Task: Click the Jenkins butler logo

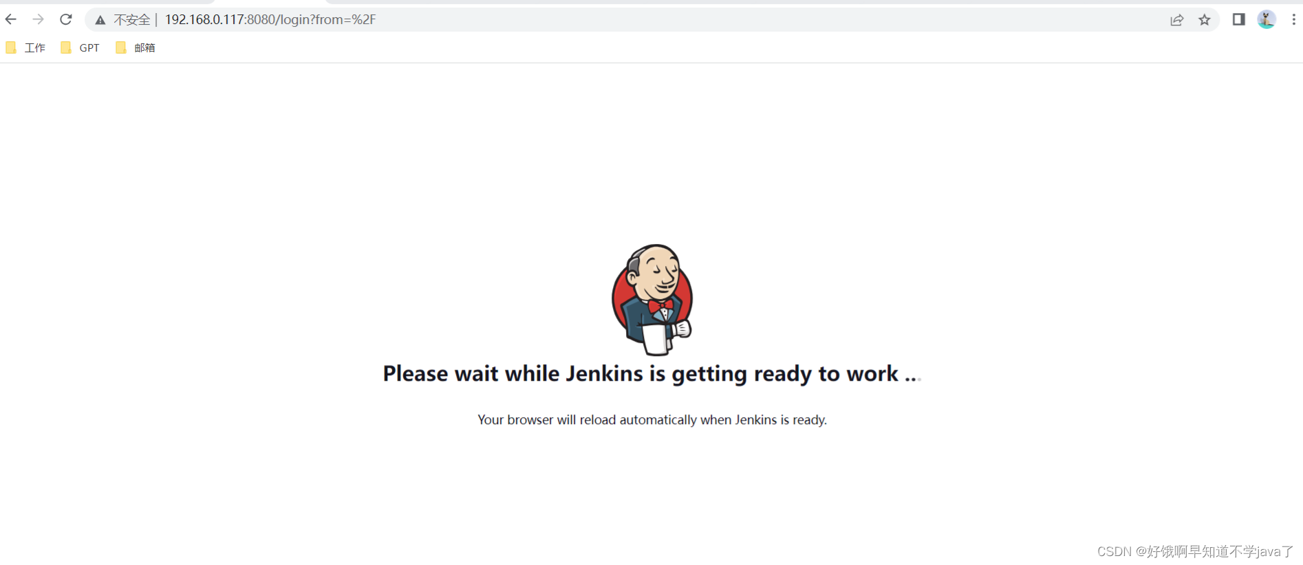Action: (652, 300)
